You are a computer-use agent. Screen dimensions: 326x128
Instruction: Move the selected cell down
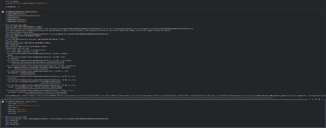click(x=313, y=99)
